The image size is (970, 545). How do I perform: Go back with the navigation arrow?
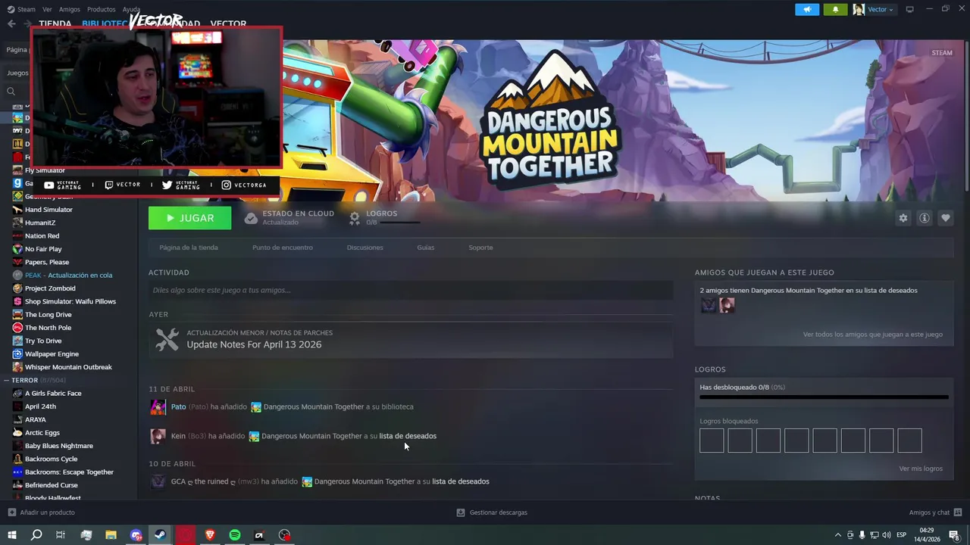[11, 23]
